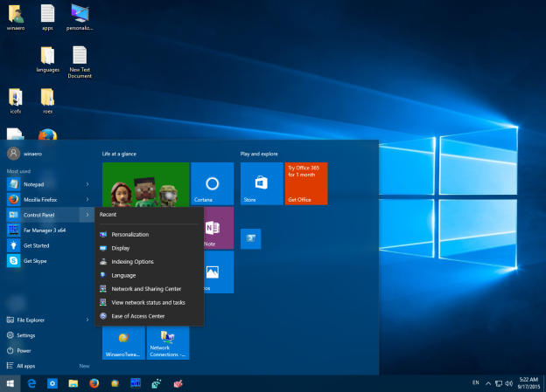546x392 pixels.
Task: Click the EN language indicator
Action: point(476,382)
